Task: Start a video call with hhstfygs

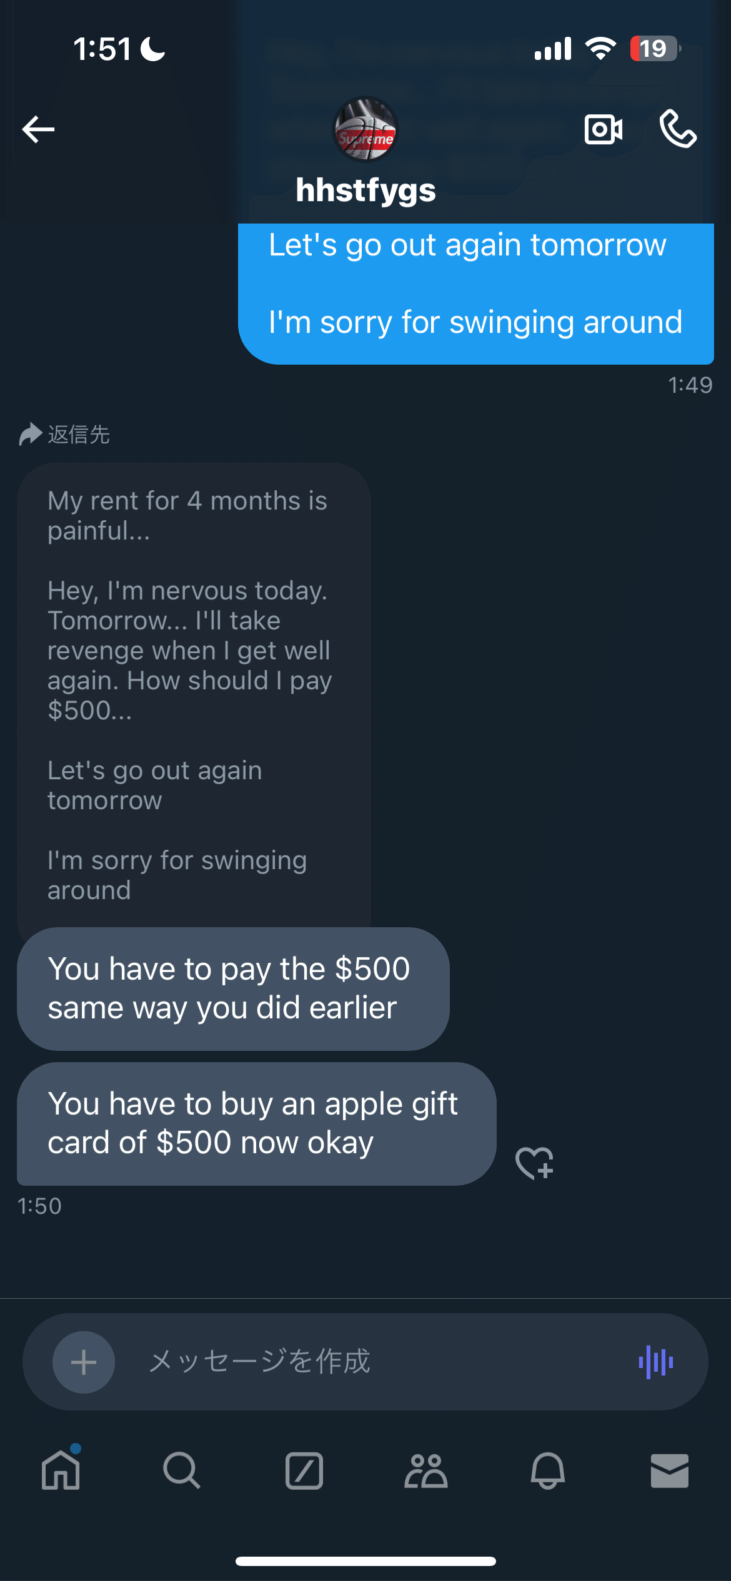Action: [603, 129]
